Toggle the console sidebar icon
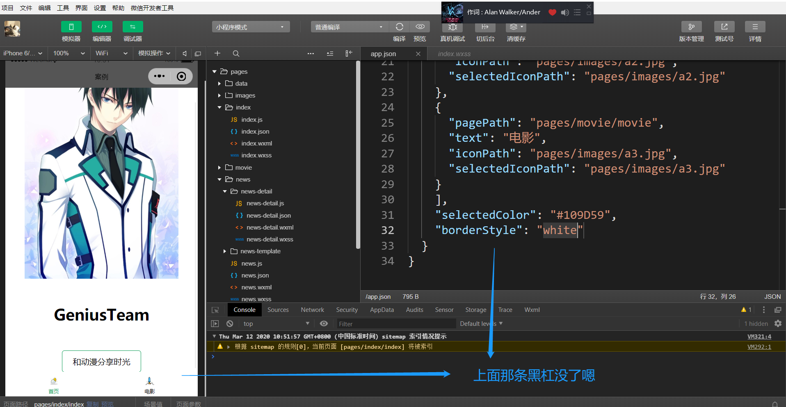This screenshot has height=407, width=786. click(215, 324)
